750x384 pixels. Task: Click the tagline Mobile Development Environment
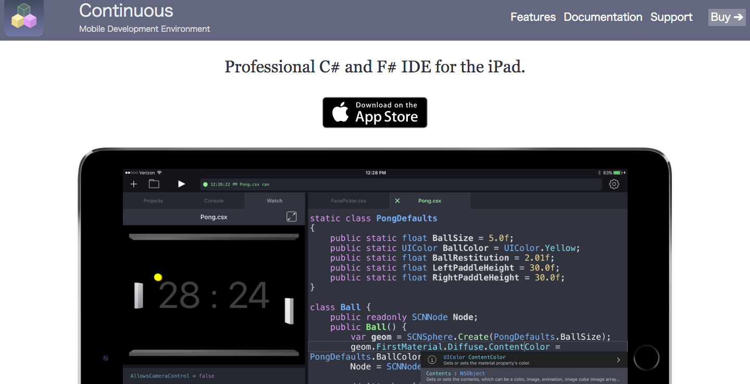point(145,29)
